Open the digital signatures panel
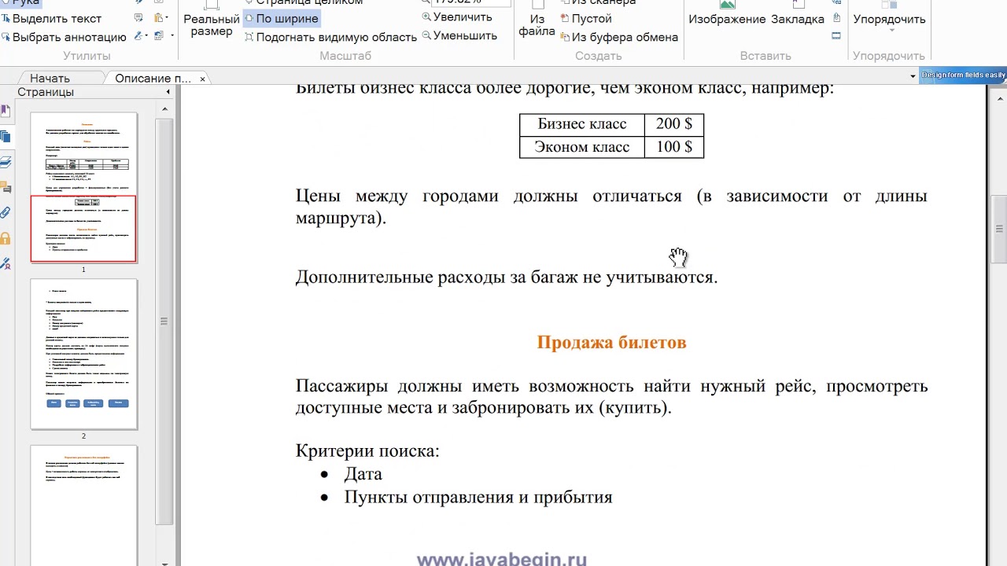The image size is (1007, 566). [6, 263]
